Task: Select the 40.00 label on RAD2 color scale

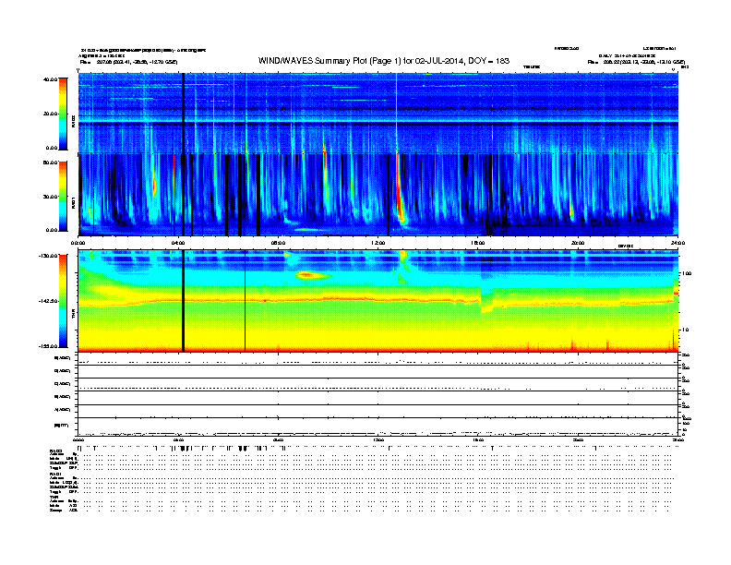Action: 50,79
